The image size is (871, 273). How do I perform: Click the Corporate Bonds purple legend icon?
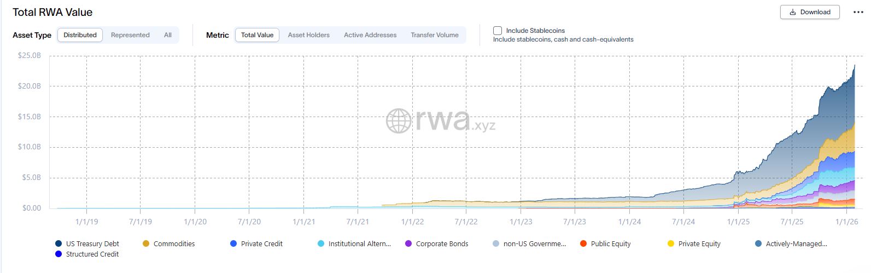(408, 243)
